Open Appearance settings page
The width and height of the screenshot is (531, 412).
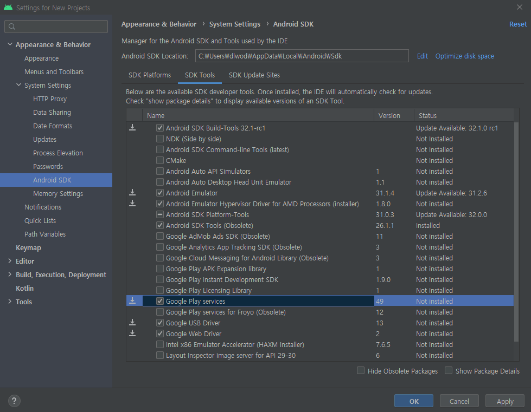41,58
